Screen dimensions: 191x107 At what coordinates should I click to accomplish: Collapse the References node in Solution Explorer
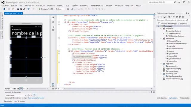click(161, 39)
